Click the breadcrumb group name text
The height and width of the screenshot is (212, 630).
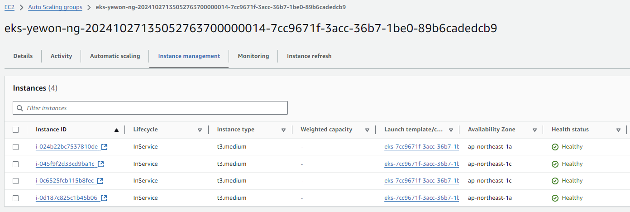tap(221, 7)
